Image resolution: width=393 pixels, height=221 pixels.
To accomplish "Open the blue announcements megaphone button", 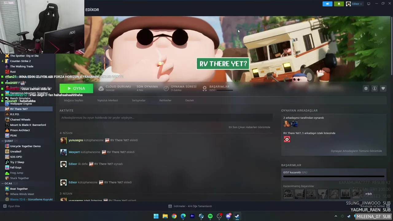I will pos(327,4).
